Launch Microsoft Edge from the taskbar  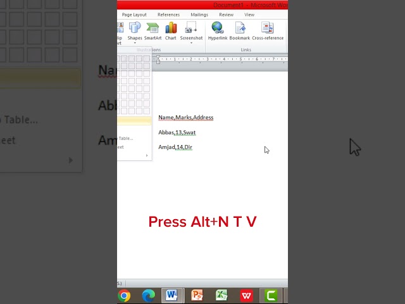pyautogui.click(x=149, y=296)
